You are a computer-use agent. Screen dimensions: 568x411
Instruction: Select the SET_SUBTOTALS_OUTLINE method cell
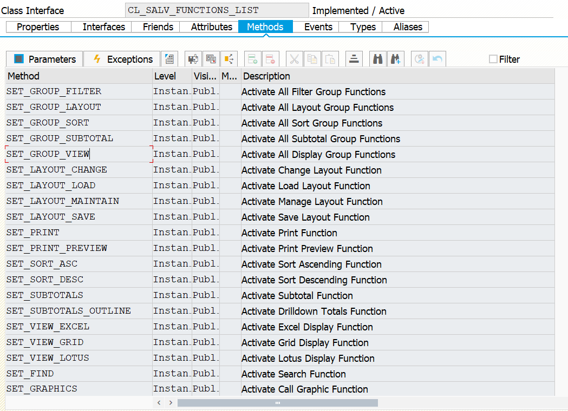tap(79, 311)
